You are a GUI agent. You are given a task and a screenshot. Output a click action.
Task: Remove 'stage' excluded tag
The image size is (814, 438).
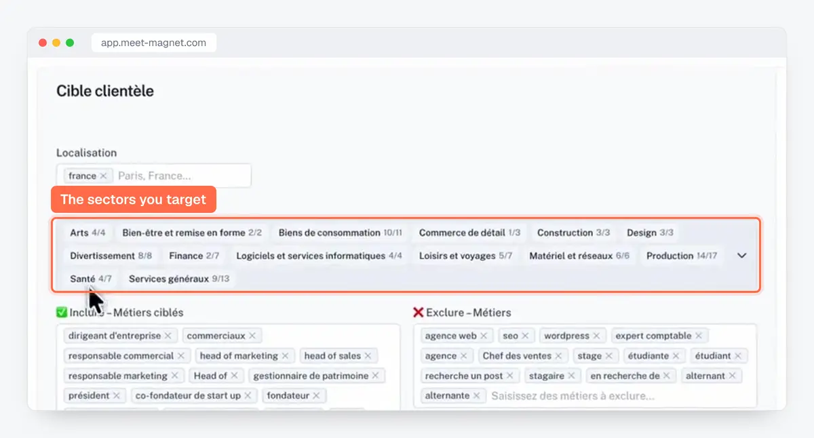(x=608, y=355)
